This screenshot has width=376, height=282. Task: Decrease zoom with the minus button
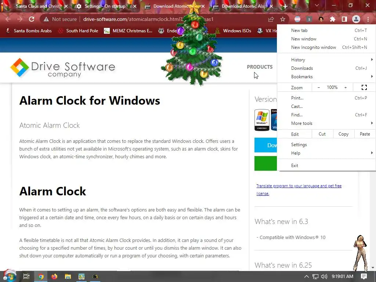(318, 87)
